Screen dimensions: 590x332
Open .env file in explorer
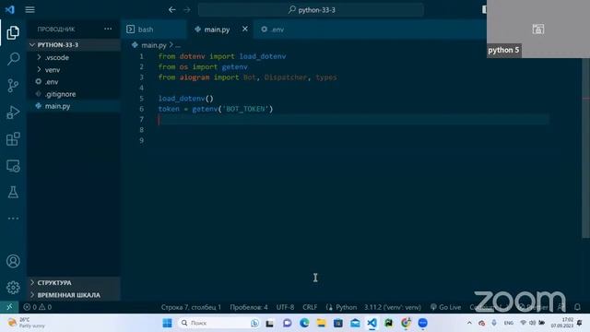74,82
